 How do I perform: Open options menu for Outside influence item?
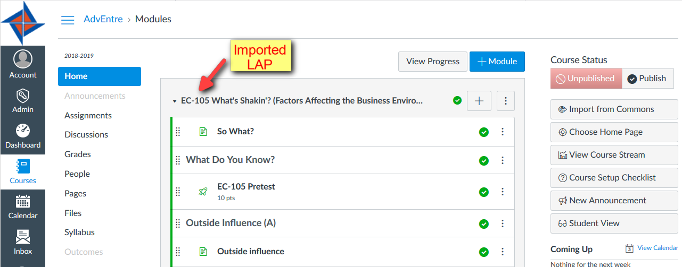(x=503, y=252)
